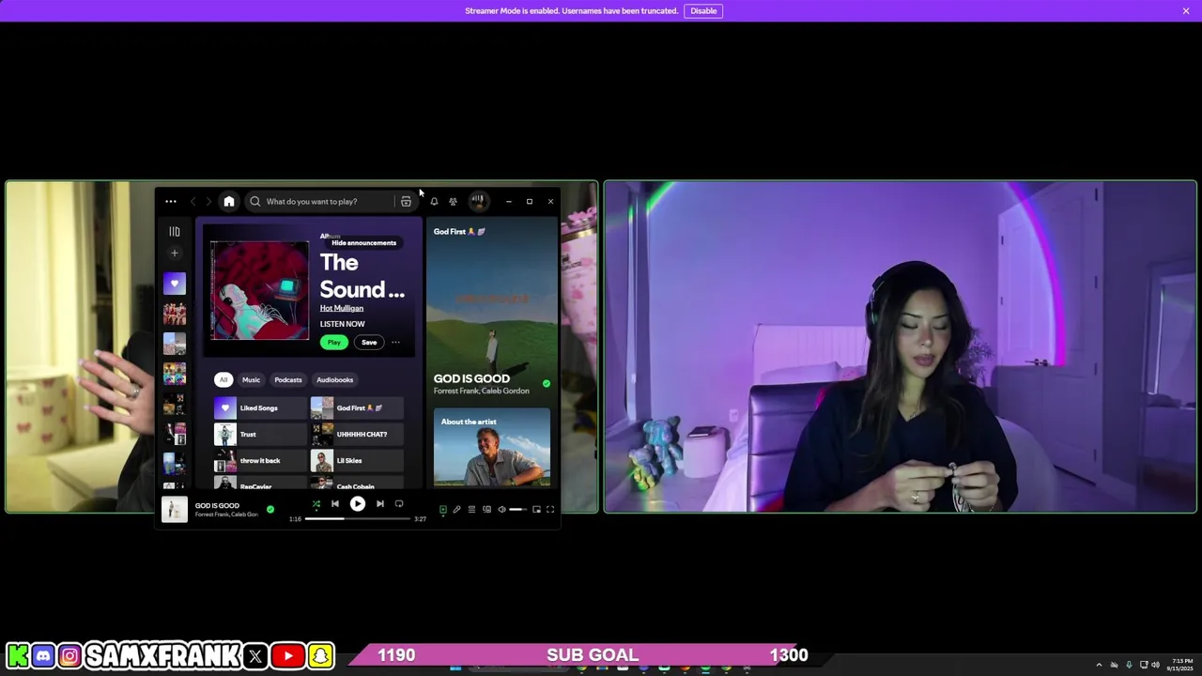Viewport: 1202px width, 676px height.
Task: Go back with Spotify's left arrow
Action: click(x=193, y=201)
